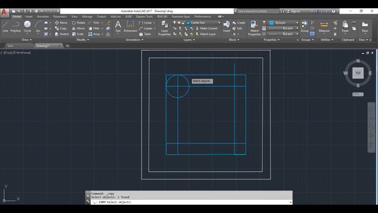The height and width of the screenshot is (213, 378).
Task: Click the Measure tool
Action: coord(324,26)
